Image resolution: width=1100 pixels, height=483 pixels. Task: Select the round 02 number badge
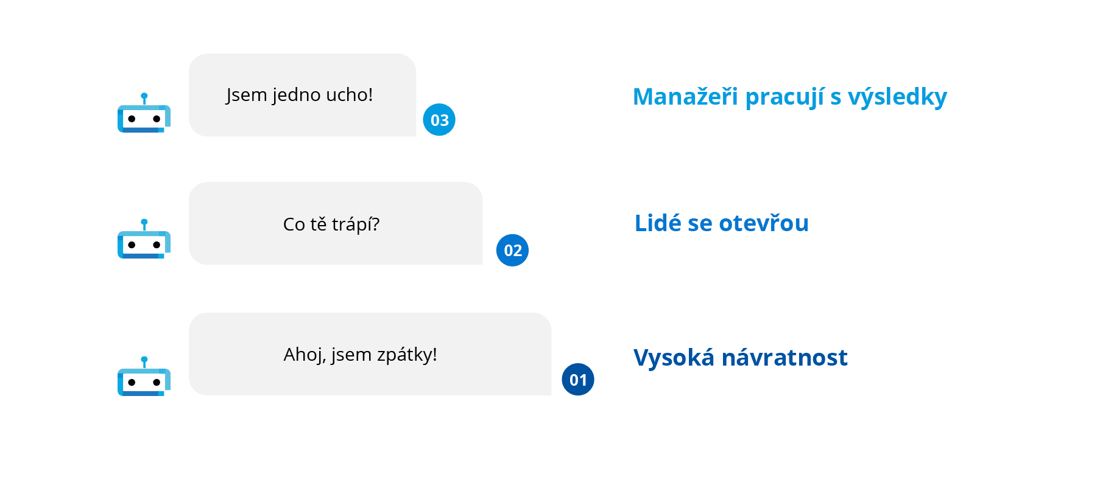point(512,250)
